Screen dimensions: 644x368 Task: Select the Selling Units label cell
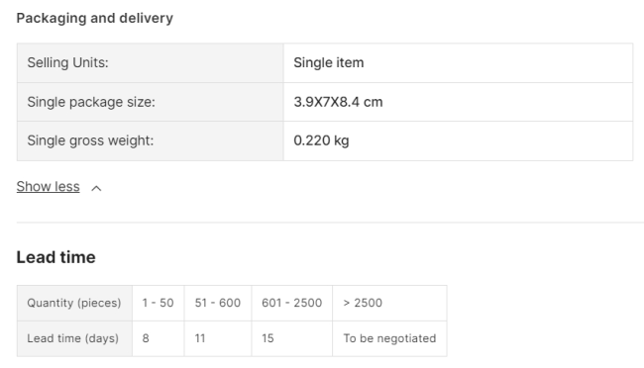click(x=151, y=62)
